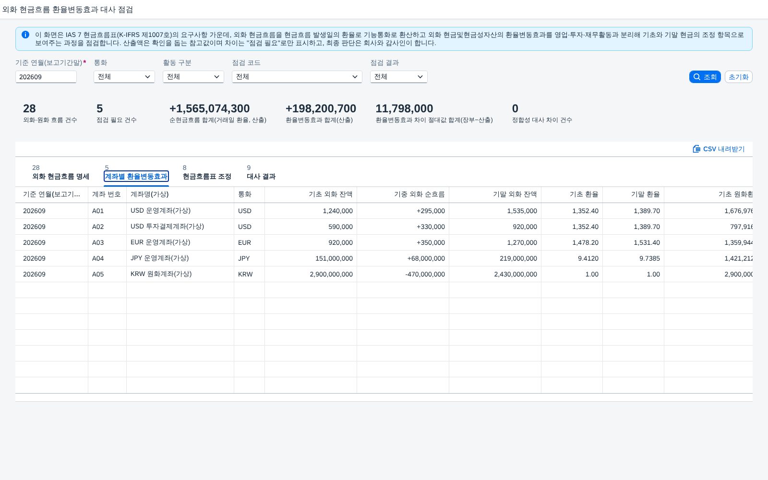768x480 pixels.
Task: Expand the 활동 구분 dropdown
Action: [x=193, y=77]
